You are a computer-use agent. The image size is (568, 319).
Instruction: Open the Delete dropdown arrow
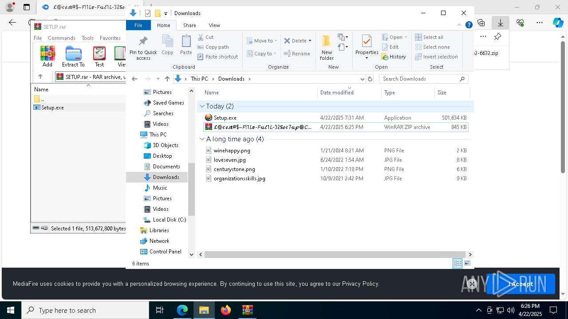click(310, 41)
